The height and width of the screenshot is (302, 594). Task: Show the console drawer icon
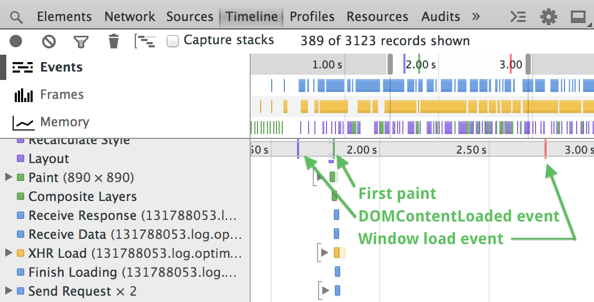519,17
